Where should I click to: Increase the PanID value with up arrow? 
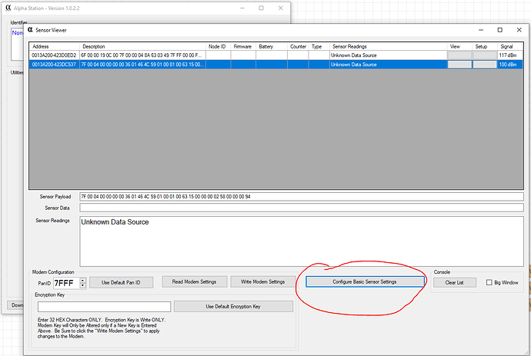[x=82, y=280]
